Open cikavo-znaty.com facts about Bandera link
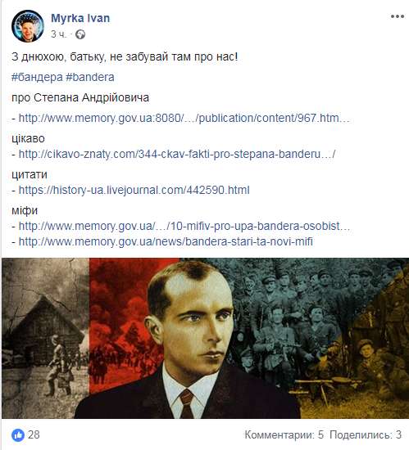The height and width of the screenshot is (450, 409). (177, 155)
